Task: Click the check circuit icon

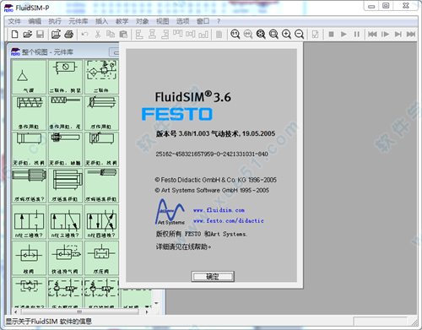Action: 316,35
